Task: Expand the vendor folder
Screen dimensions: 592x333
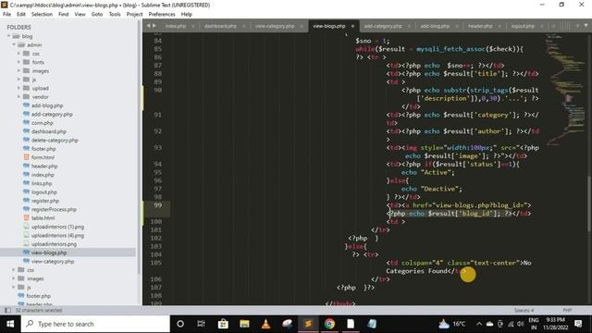Action: (18, 96)
